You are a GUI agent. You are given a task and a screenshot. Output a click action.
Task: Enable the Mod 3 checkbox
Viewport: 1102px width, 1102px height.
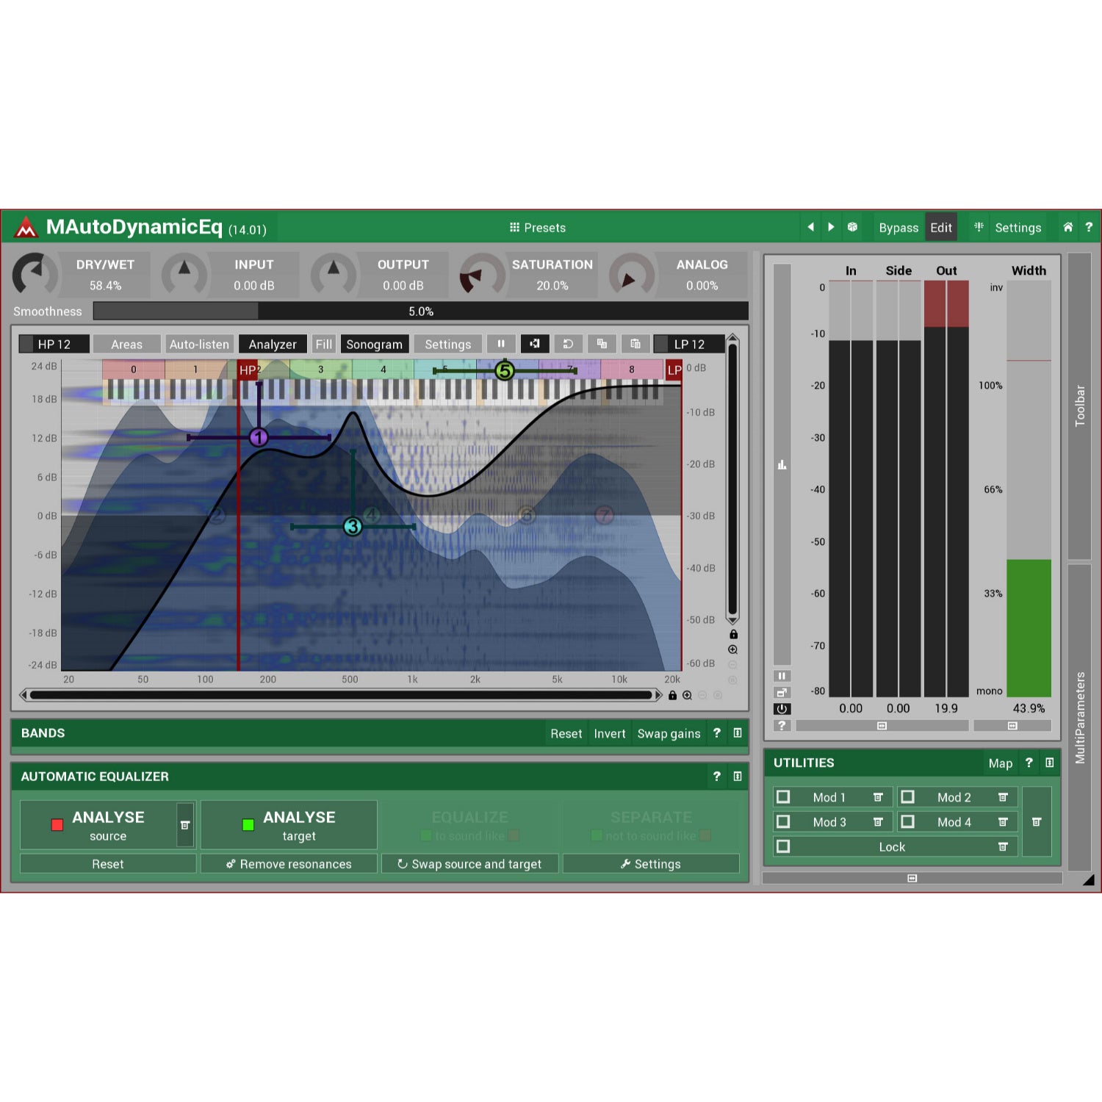click(783, 821)
